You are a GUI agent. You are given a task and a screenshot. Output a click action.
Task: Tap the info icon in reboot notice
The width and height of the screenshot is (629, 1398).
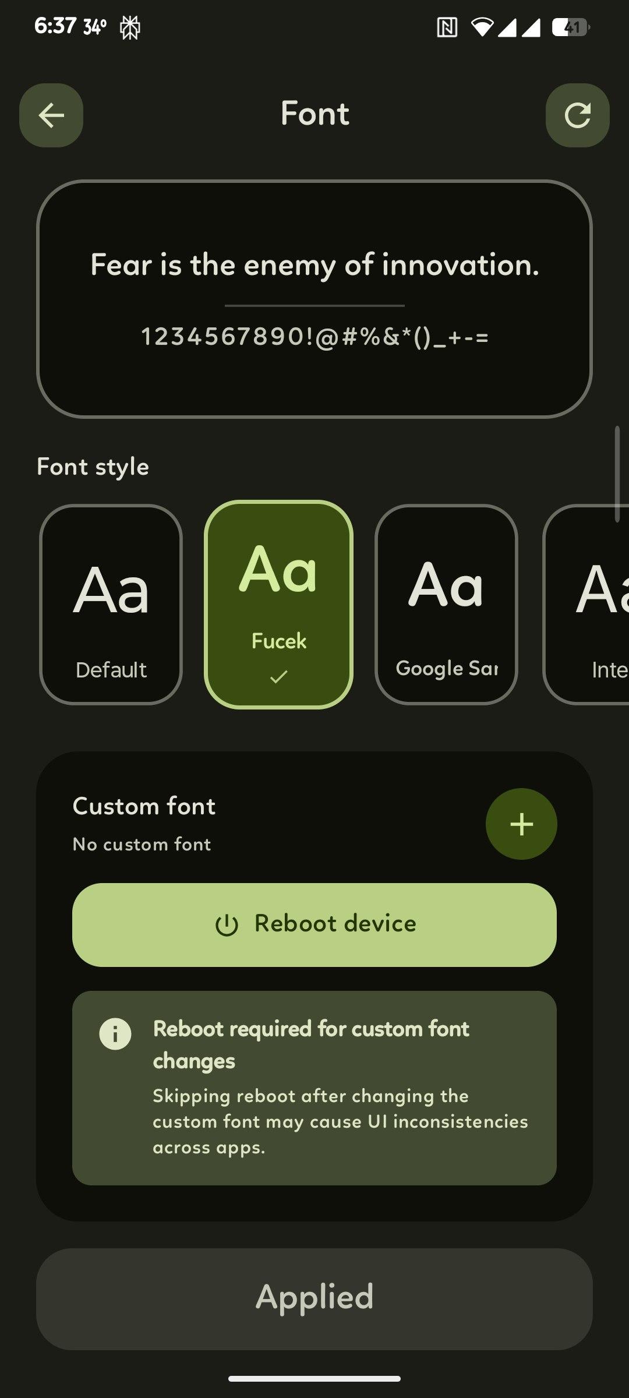pos(115,1033)
